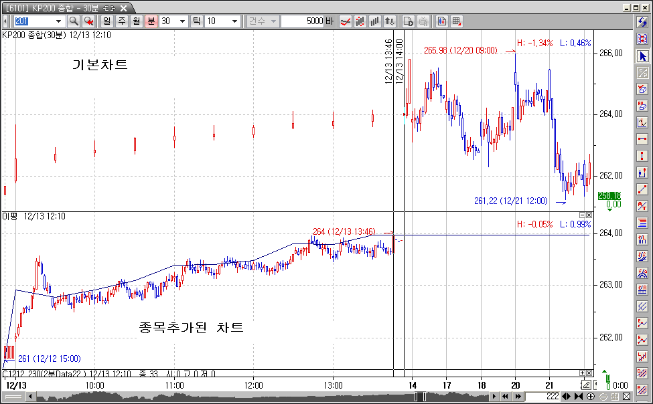Expand the 30 minute interval dropdown
The width and height of the screenshot is (653, 404).
pos(183,21)
